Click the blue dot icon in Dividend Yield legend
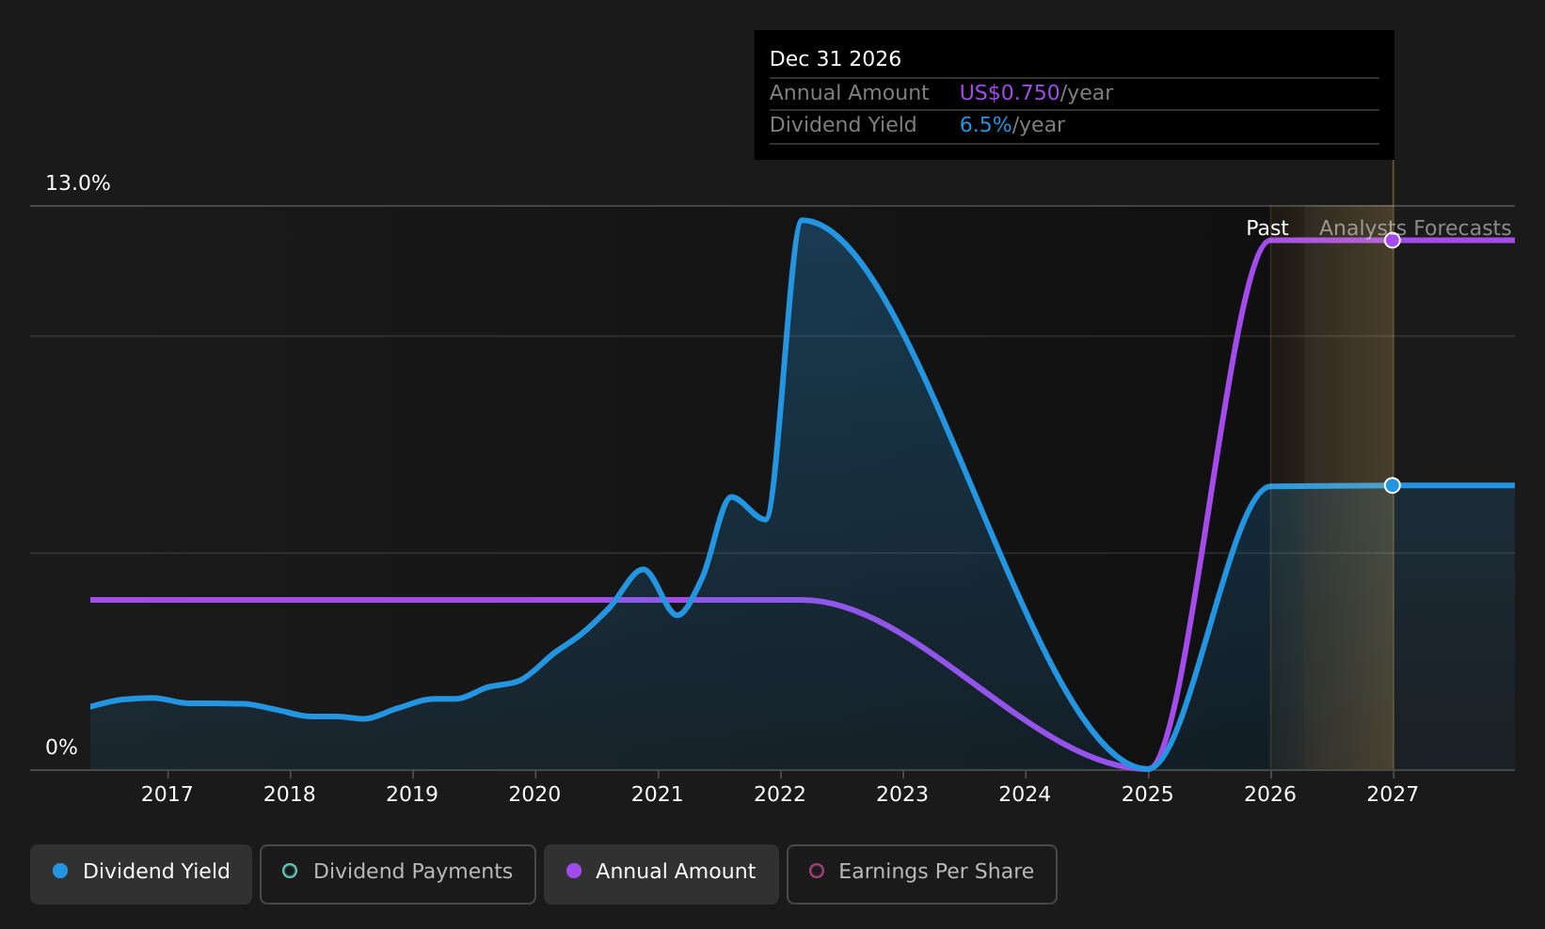 [58, 872]
